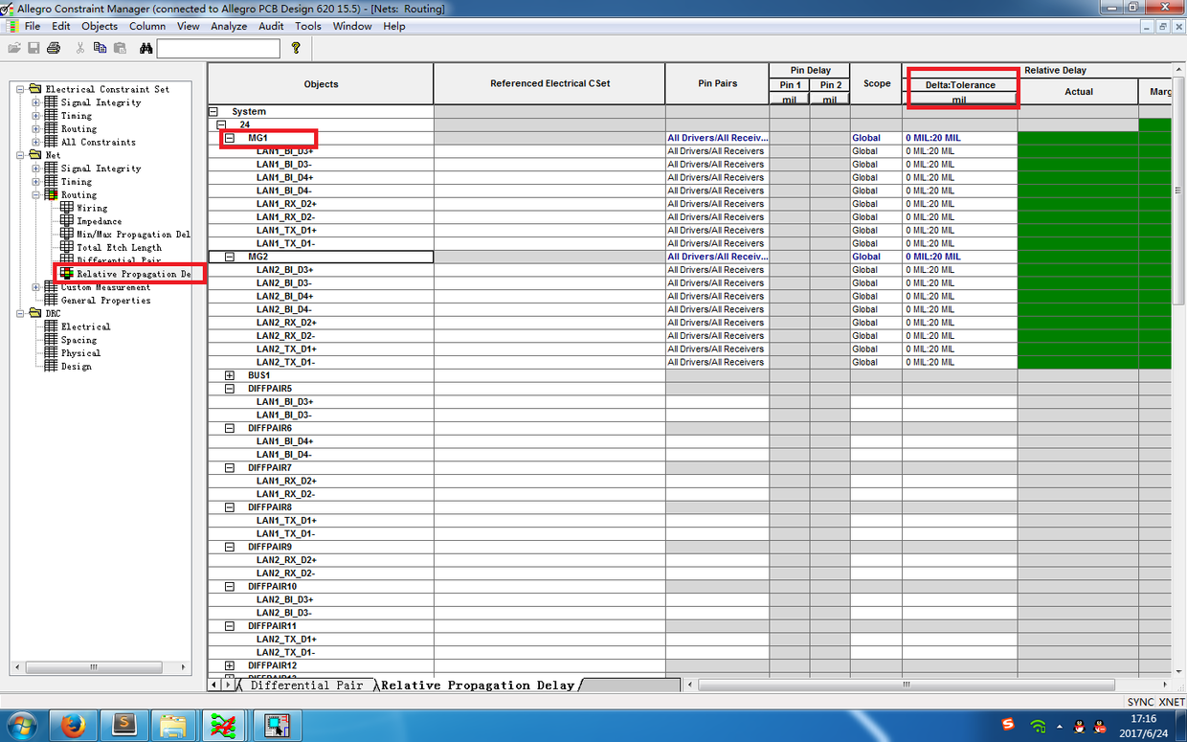Viewport: 1187px width, 742px height.
Task: Open the File menu
Action: tap(33, 26)
